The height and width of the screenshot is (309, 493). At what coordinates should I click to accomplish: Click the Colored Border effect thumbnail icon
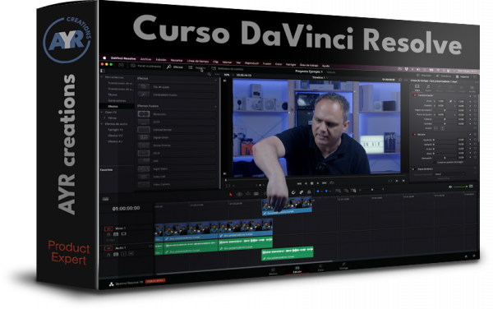144,130
